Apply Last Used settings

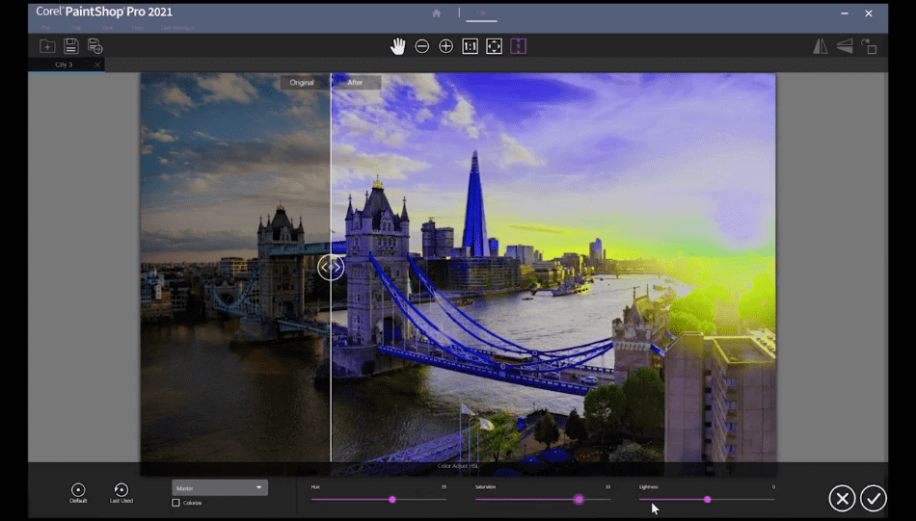click(x=121, y=493)
